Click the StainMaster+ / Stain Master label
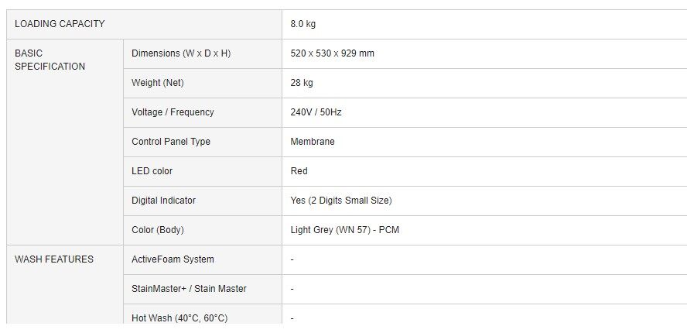This screenshot has width=687, height=333. 189,289
